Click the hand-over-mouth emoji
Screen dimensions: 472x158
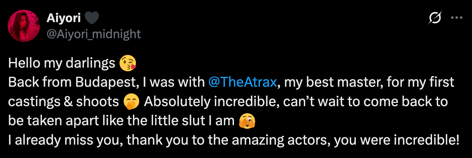[x=131, y=102]
